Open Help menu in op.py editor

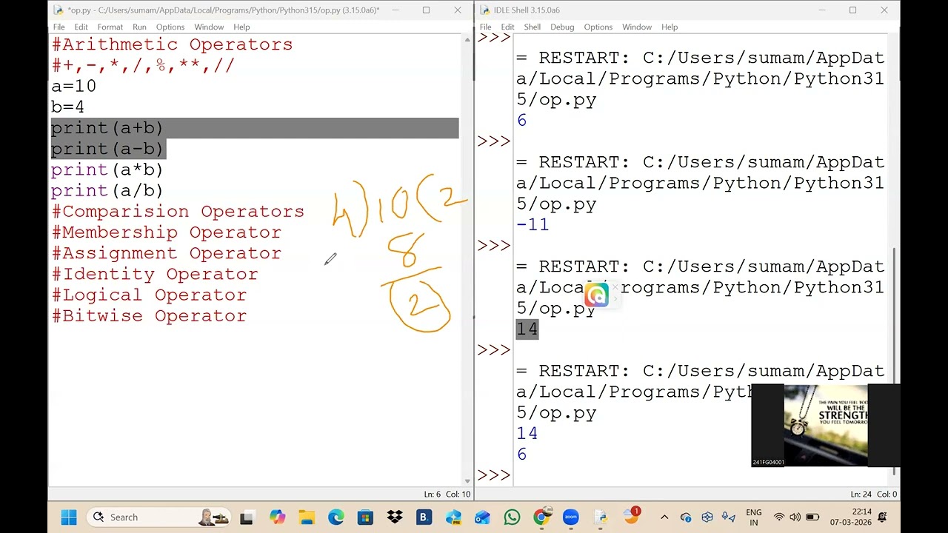[241, 27]
